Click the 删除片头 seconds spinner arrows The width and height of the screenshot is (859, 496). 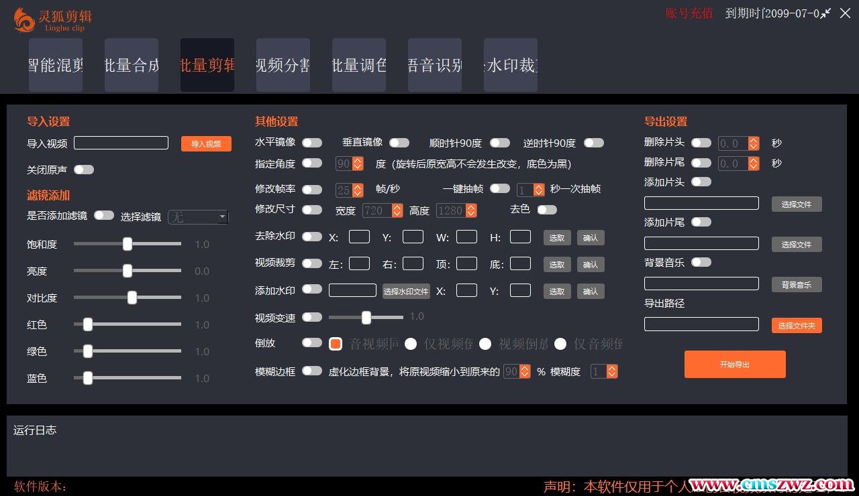point(754,143)
